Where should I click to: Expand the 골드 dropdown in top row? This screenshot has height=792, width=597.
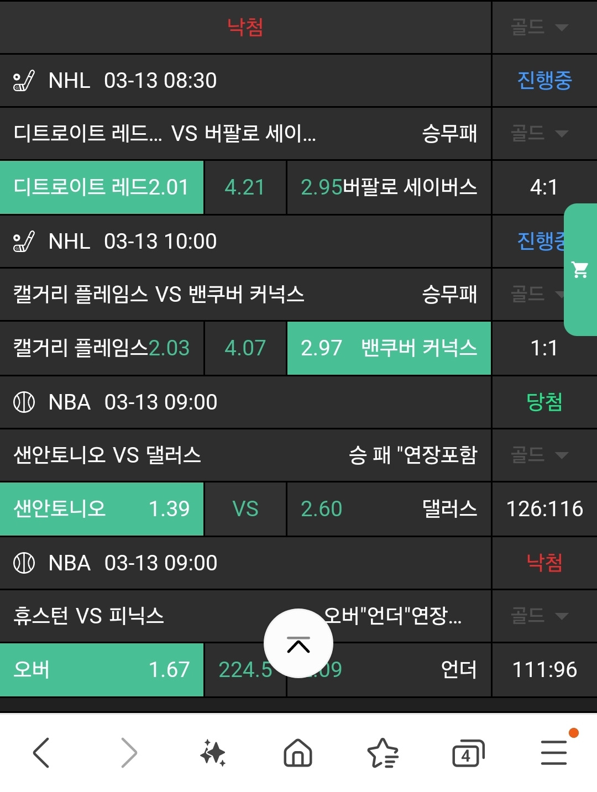(x=540, y=27)
